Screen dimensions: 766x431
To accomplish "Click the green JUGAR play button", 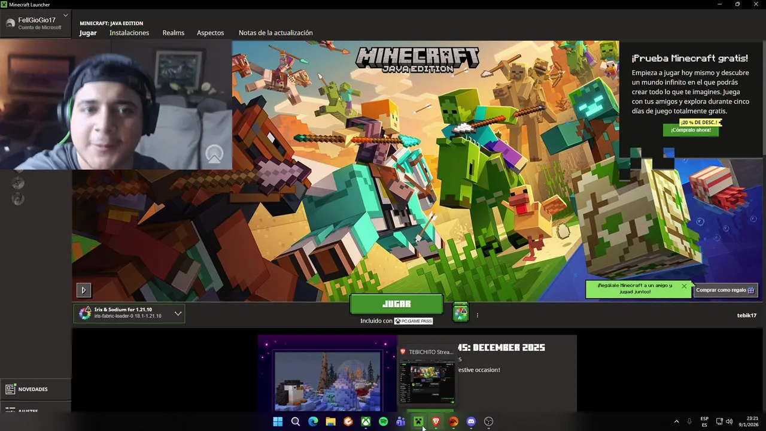I will [x=396, y=304].
